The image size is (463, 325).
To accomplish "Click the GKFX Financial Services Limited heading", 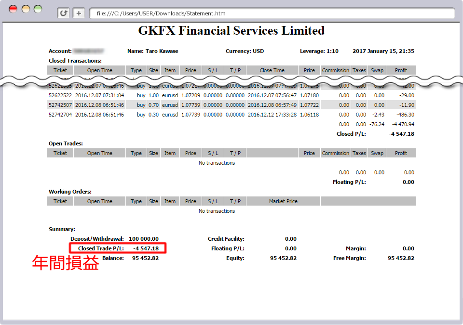I will pyautogui.click(x=231, y=31).
